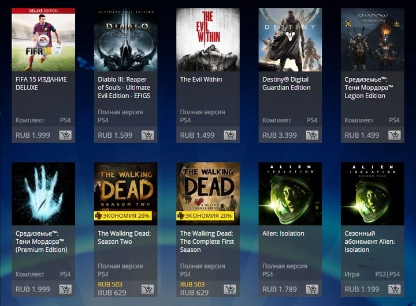Add Alien: Isolation to cart

coord(312,289)
